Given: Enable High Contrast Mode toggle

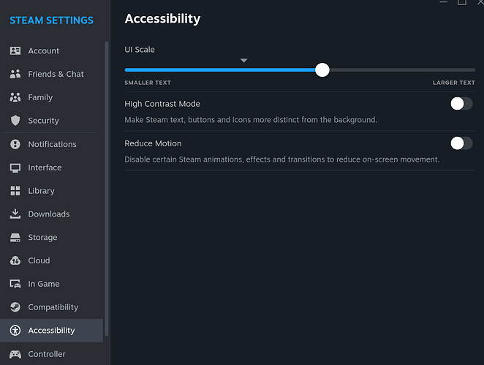Looking at the screenshot, I should (461, 104).
